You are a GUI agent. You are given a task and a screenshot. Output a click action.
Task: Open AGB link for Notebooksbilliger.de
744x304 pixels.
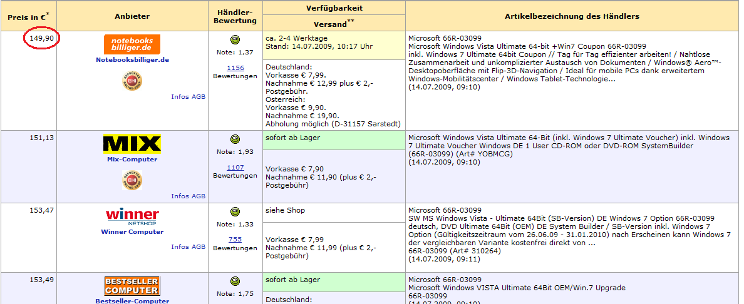(199, 97)
